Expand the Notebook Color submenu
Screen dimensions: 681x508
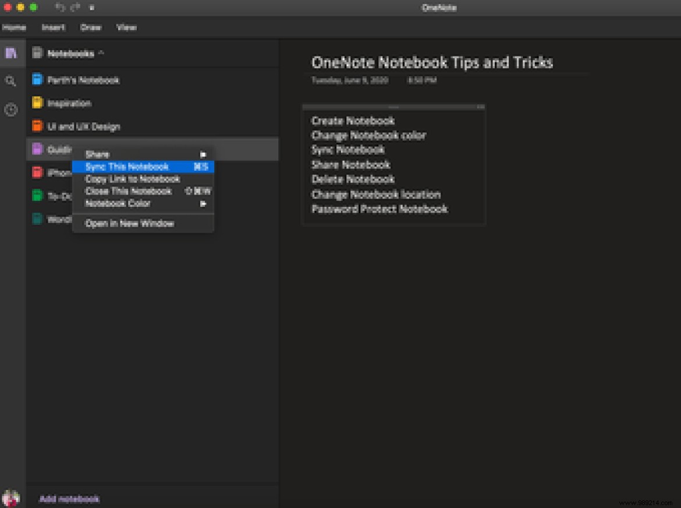(203, 204)
